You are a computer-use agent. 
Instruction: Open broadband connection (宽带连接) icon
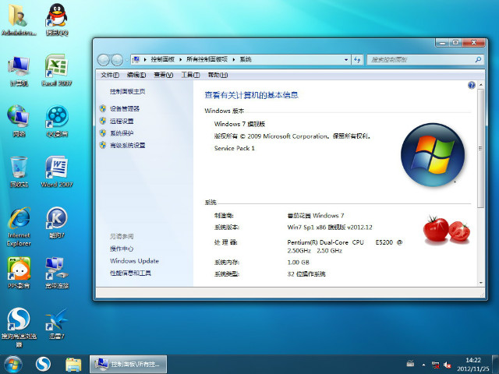(57, 273)
